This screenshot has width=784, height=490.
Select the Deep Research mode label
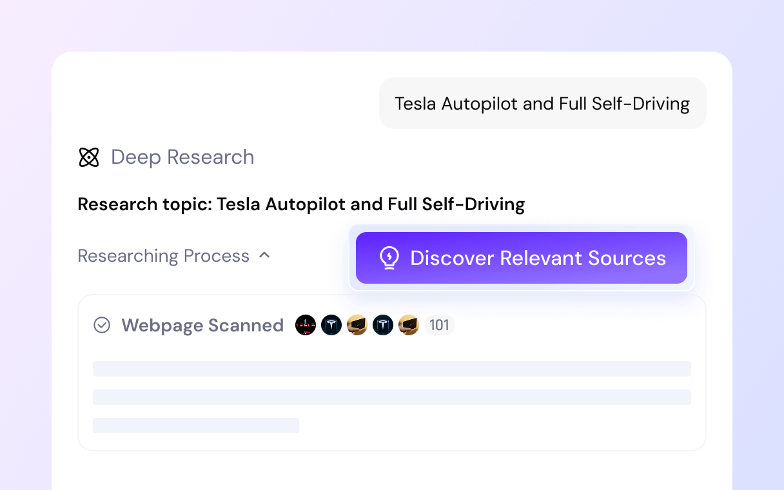pos(182,157)
